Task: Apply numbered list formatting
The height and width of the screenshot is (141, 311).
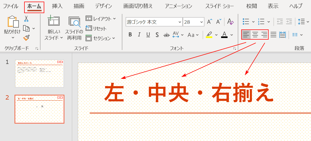Action: (261, 22)
